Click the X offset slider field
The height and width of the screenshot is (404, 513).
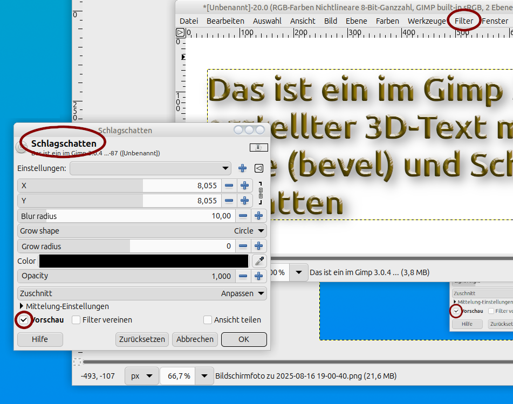[119, 186]
